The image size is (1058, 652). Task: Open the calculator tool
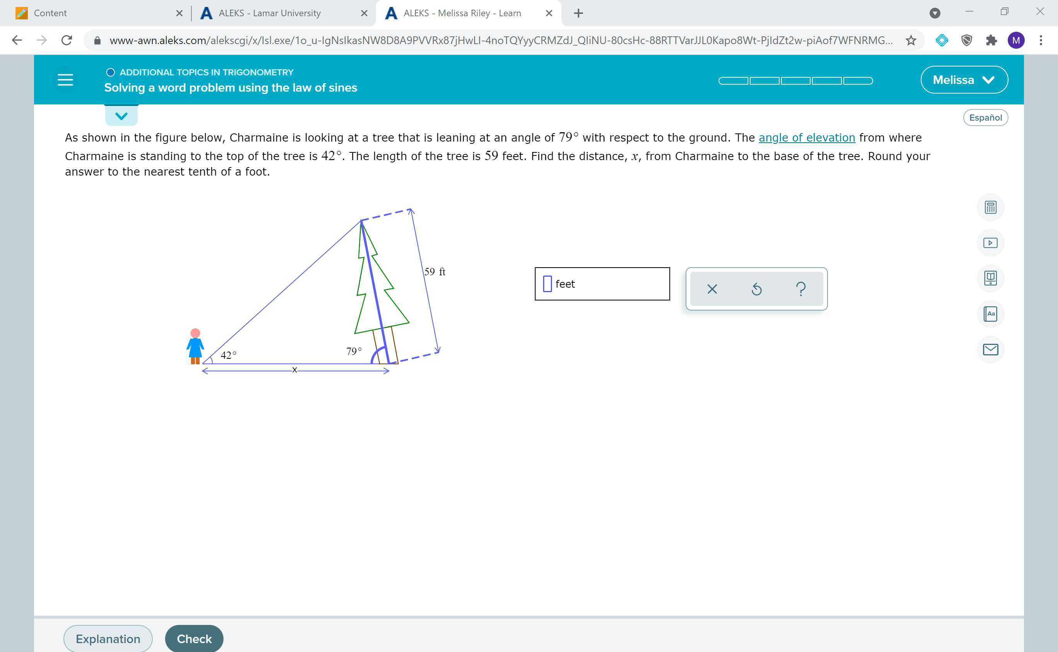point(990,207)
